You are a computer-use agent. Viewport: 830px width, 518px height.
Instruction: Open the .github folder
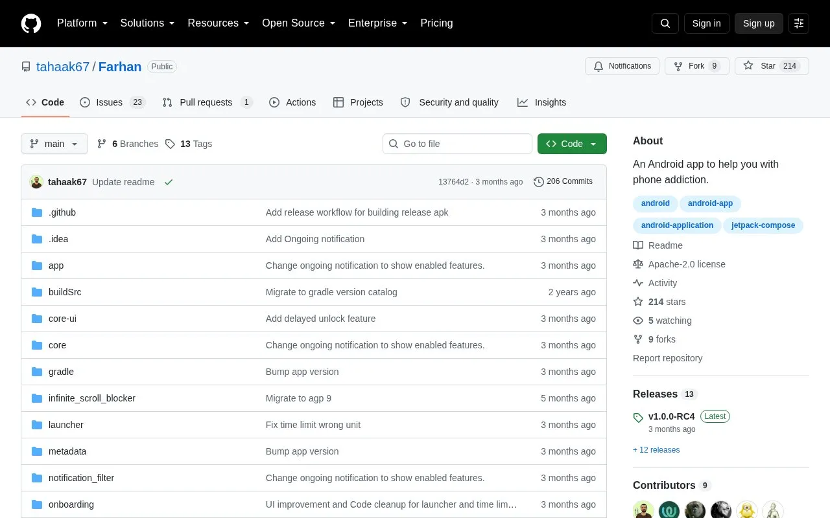pos(62,212)
